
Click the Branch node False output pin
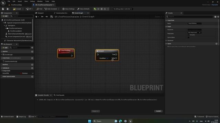[116, 58]
